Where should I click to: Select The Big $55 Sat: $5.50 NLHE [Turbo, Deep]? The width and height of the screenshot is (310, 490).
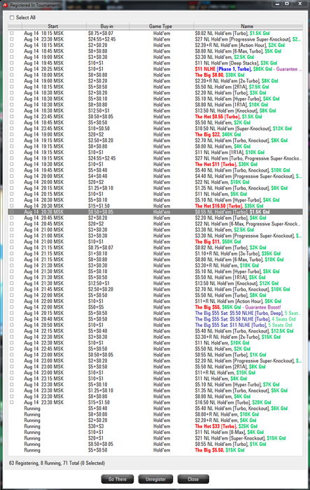tap(155, 313)
